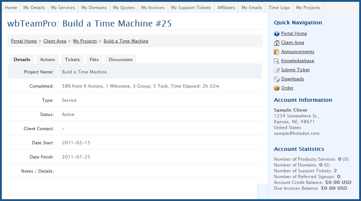
Task: Switch to the Actions tab
Action: [x=47, y=60]
